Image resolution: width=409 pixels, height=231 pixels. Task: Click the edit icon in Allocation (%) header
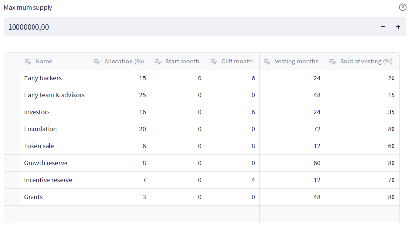pos(97,62)
